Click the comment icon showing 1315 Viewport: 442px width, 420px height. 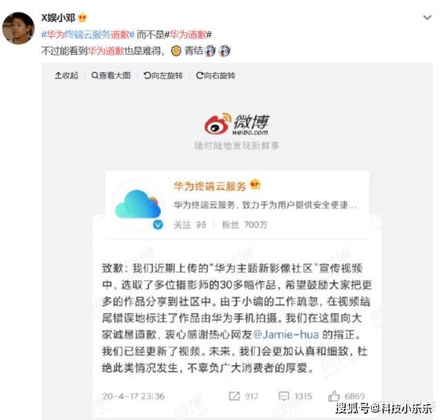pos(284,396)
